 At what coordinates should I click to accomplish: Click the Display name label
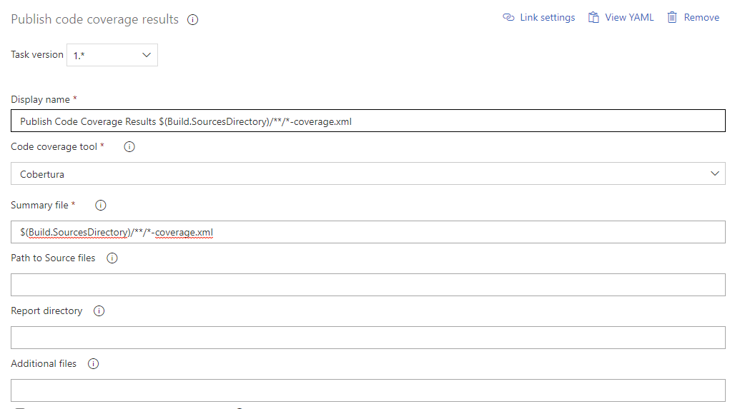[40, 99]
